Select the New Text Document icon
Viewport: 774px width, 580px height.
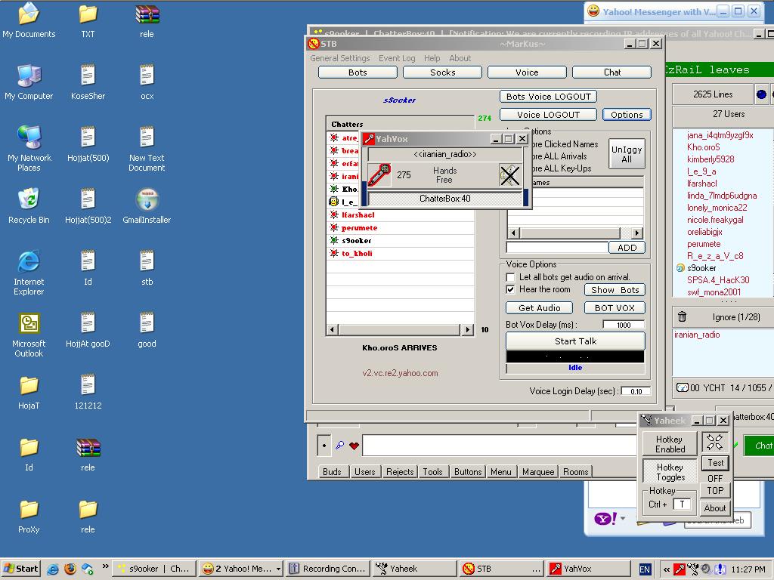click(147, 149)
